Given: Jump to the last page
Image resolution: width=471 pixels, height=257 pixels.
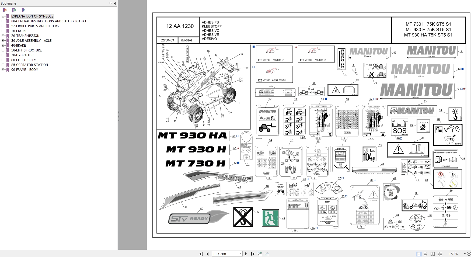Looking at the screenshot, I should pos(253,254).
